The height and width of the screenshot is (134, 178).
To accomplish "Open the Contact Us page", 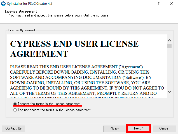I will pyautogui.click(x=13, y=128).
